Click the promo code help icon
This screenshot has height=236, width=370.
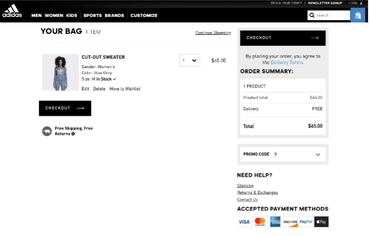pyautogui.click(x=275, y=155)
